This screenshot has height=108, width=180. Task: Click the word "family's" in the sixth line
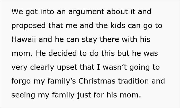pyautogui.click(x=62, y=81)
